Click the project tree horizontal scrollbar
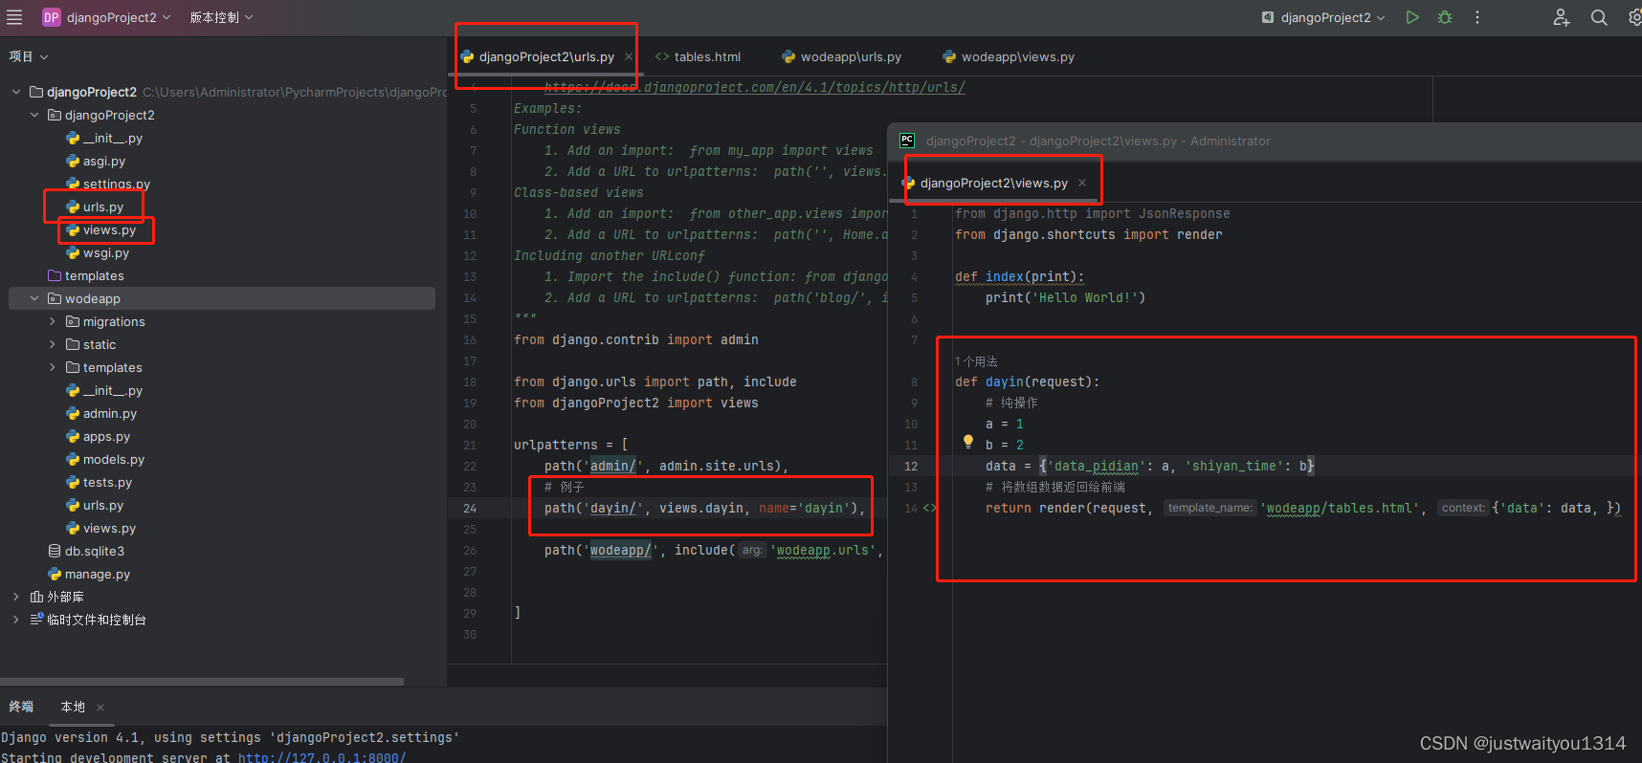This screenshot has width=1642, height=763. point(202,682)
